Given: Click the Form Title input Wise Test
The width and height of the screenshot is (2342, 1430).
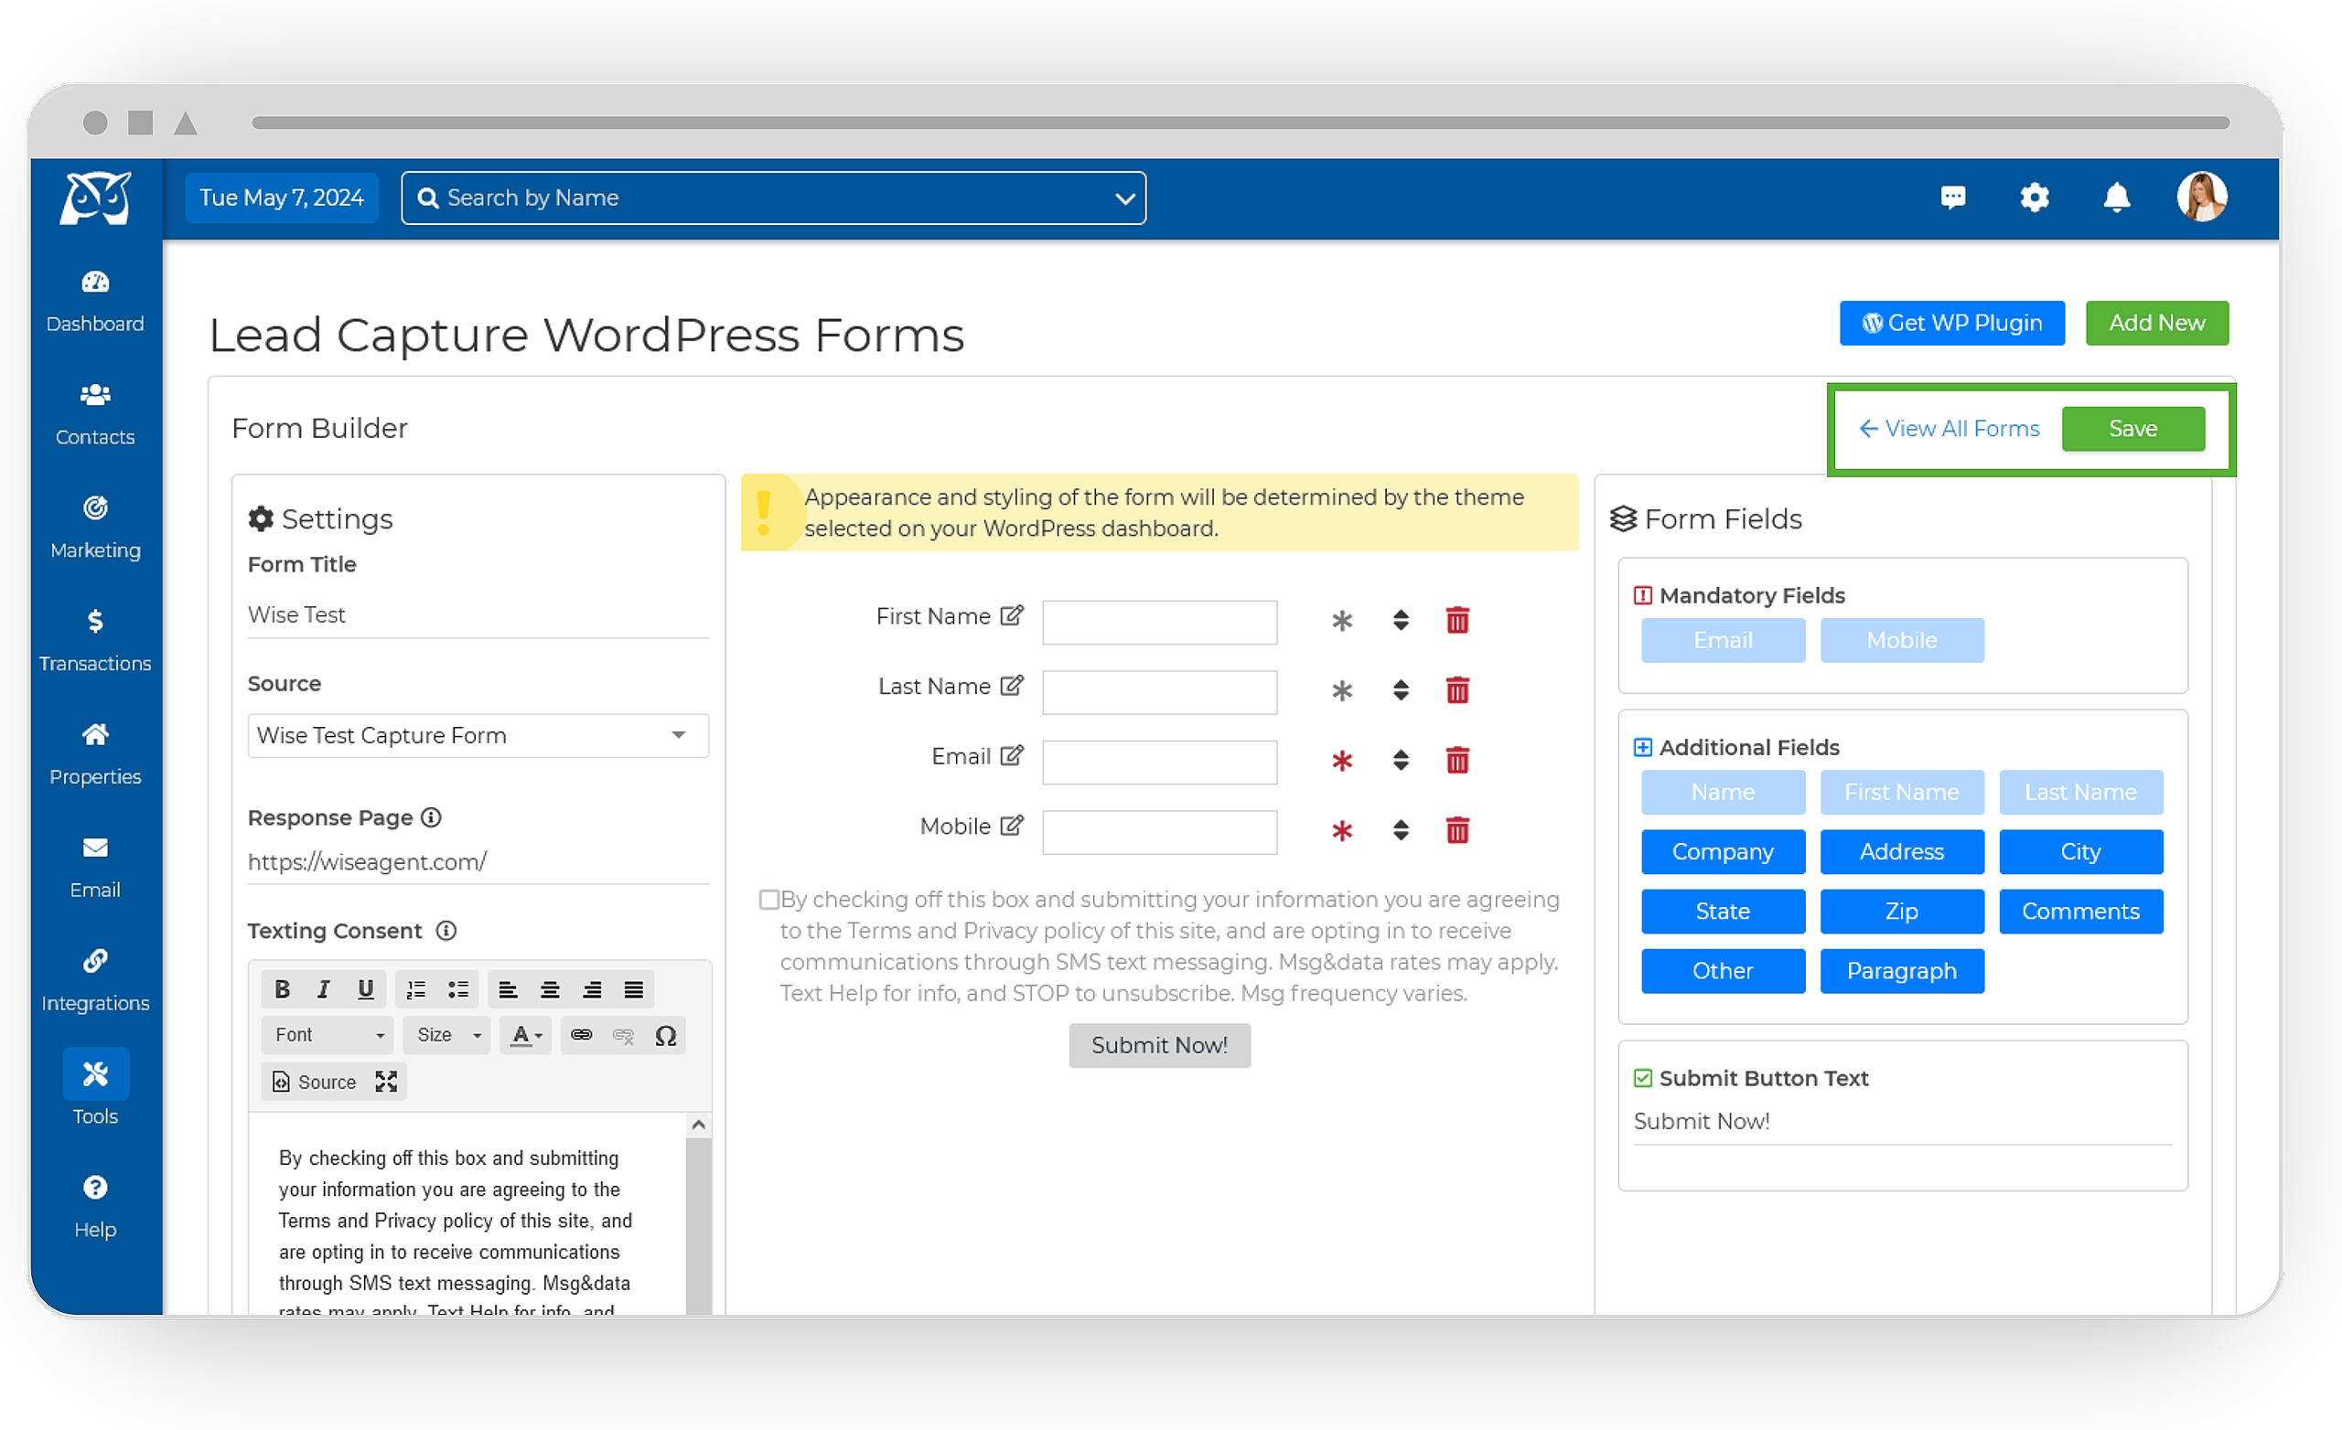Looking at the screenshot, I should pyautogui.click(x=478, y=614).
